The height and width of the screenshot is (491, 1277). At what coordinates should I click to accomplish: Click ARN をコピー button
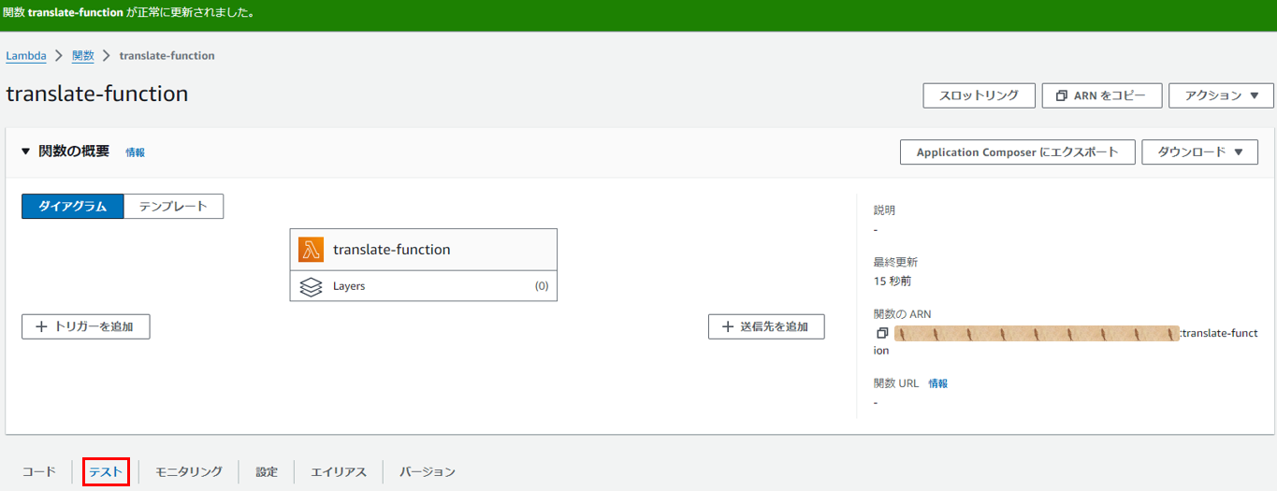[1102, 95]
